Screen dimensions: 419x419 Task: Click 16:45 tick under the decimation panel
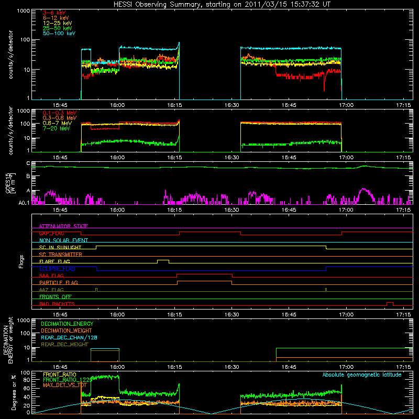tap(289, 367)
